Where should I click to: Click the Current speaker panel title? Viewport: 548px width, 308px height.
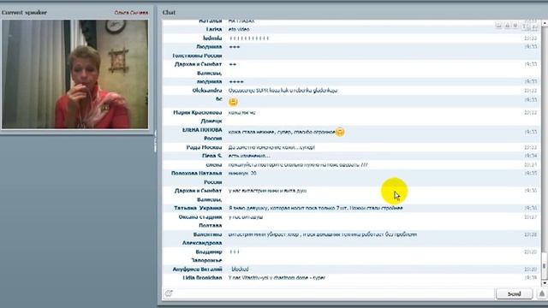pos(24,13)
